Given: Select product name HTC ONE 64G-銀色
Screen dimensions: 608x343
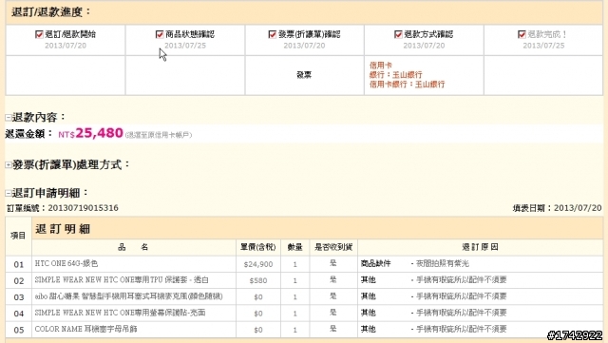Looking at the screenshot, I should [66, 263].
